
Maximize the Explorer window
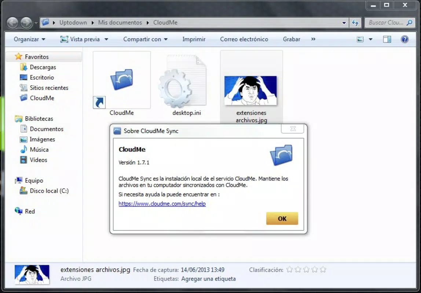click(387, 5)
